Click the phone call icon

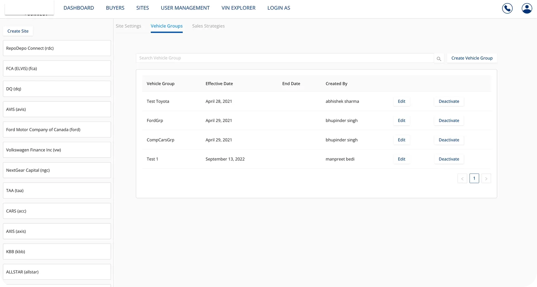(x=507, y=8)
